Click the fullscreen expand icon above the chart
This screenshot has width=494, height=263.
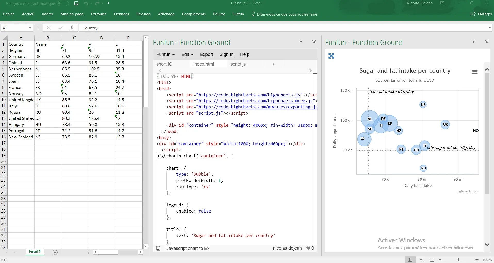(331, 56)
